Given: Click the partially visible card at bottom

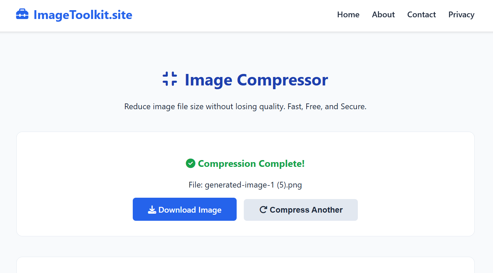Looking at the screenshot, I should (245, 266).
